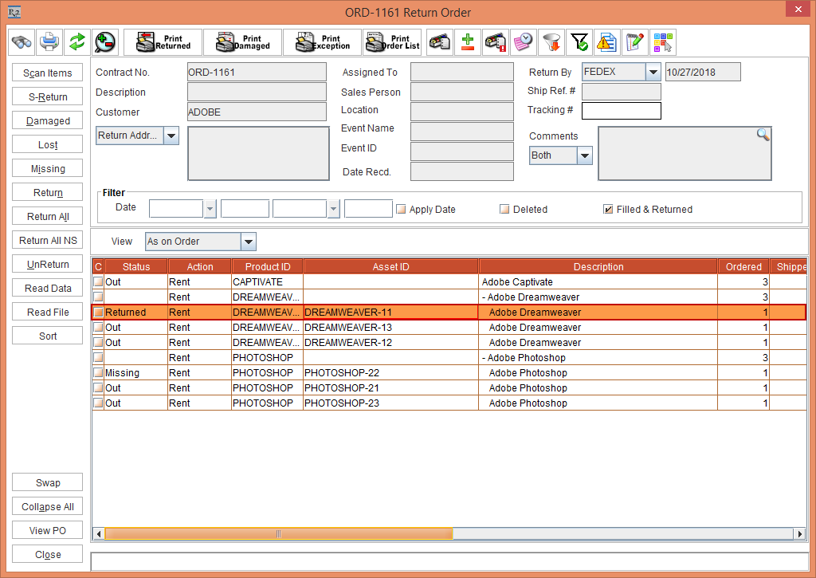Click the Scan Items button
Viewport: 816px width, 578px height.
pyautogui.click(x=48, y=73)
